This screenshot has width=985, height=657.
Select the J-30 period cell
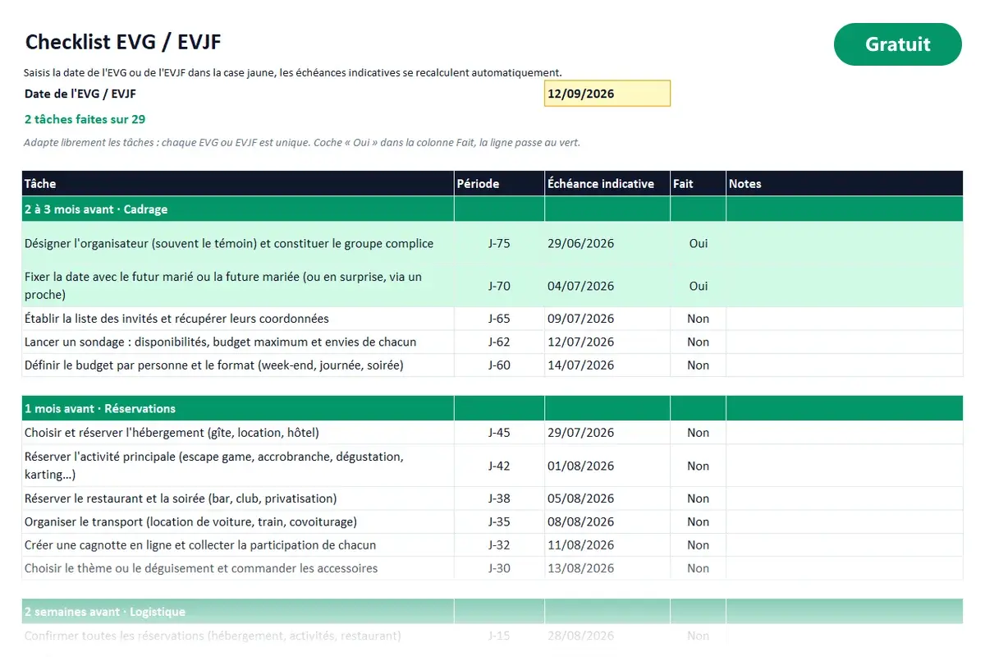[x=499, y=568]
